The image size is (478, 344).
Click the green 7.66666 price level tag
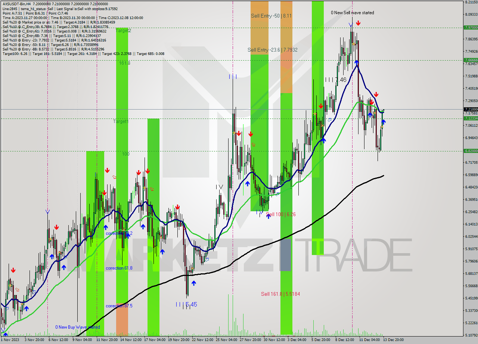click(471, 60)
